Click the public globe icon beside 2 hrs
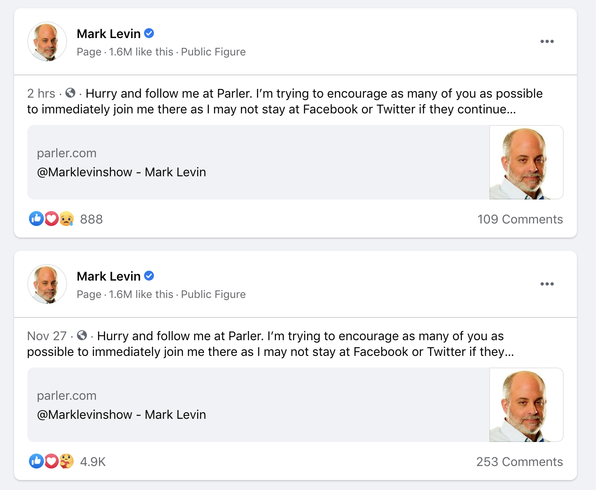 click(71, 93)
